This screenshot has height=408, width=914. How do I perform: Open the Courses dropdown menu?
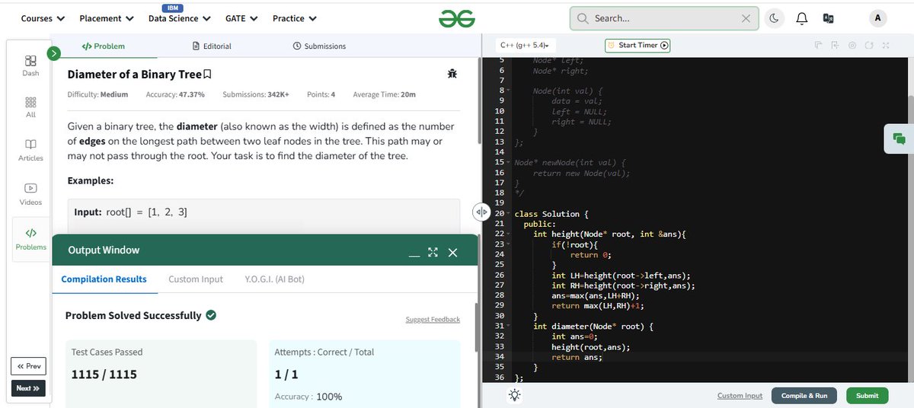point(43,18)
